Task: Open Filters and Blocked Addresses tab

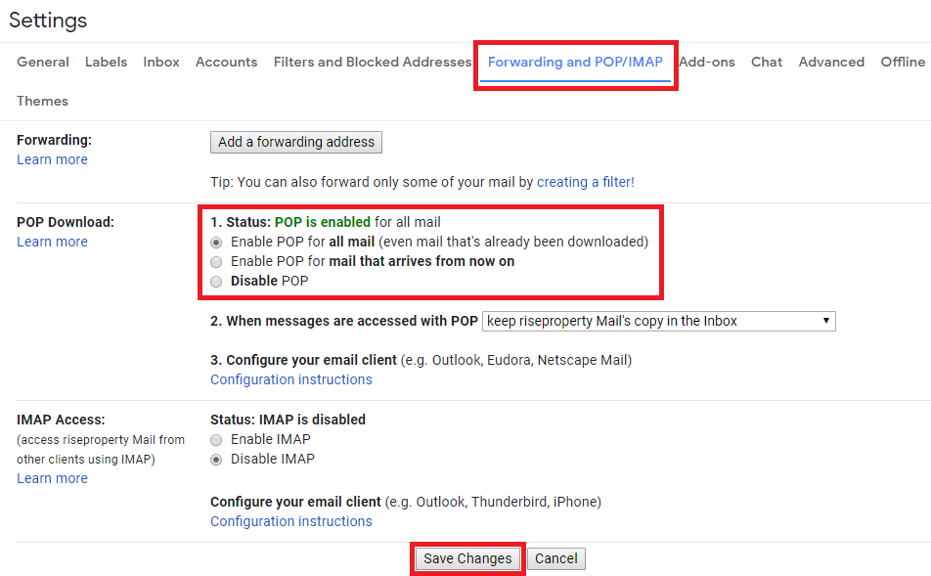Action: pyautogui.click(x=373, y=62)
